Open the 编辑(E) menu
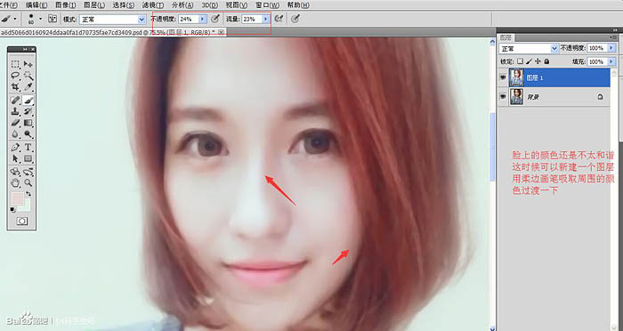 click(x=36, y=5)
